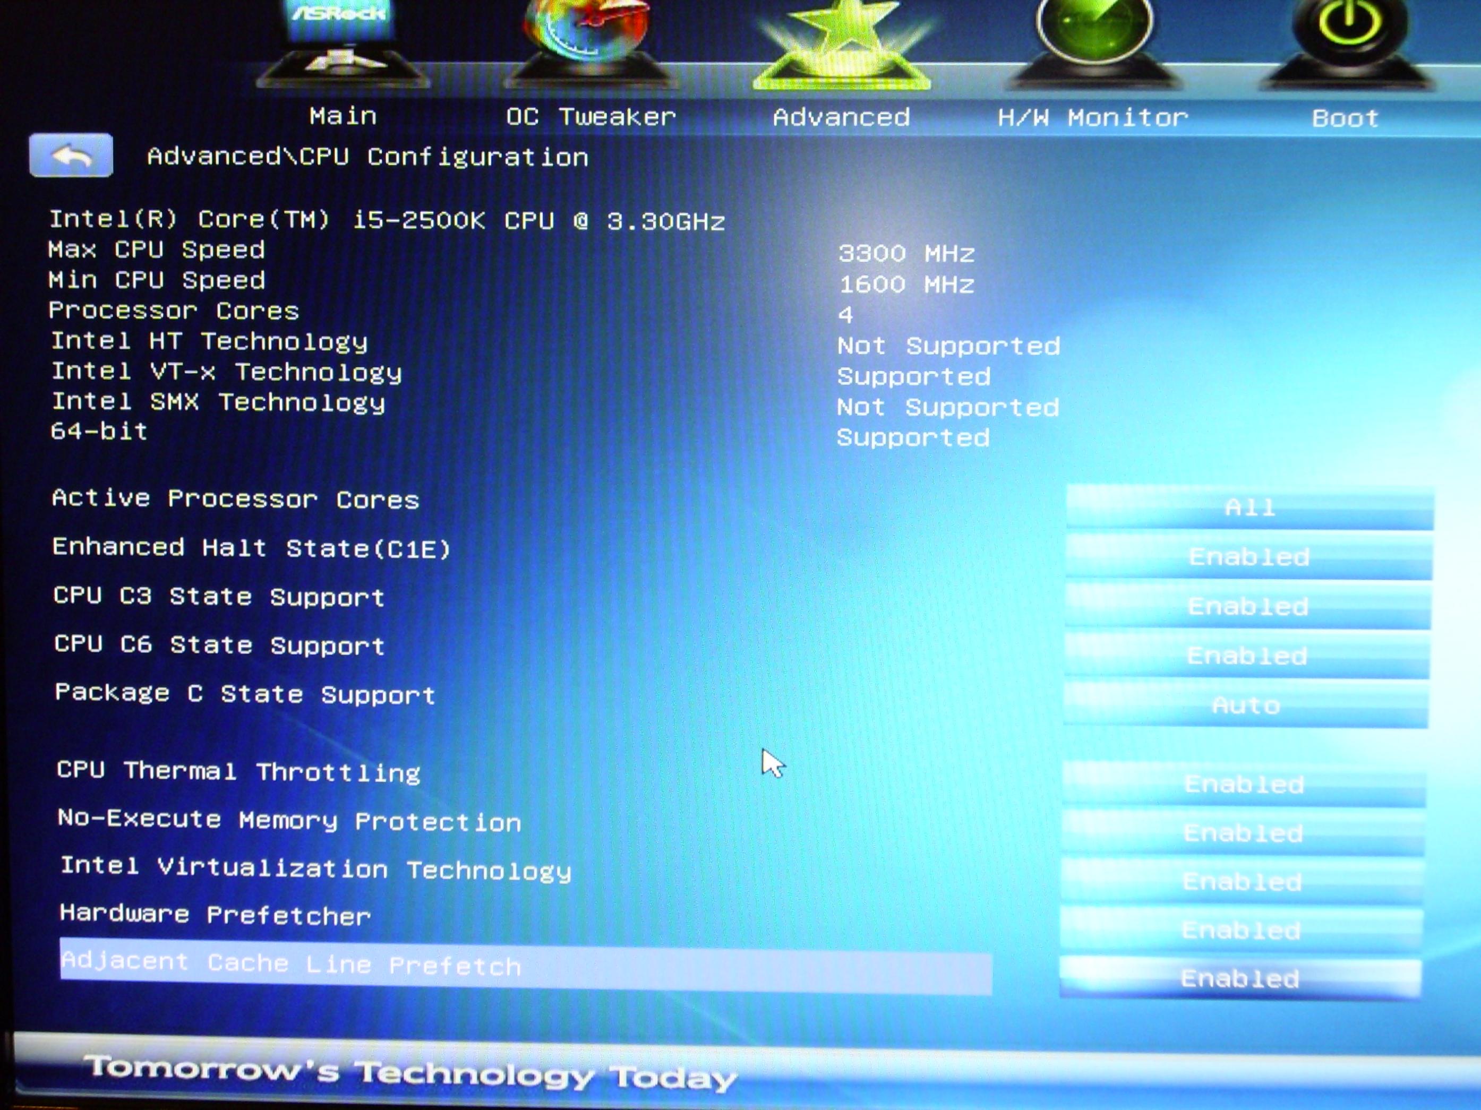Toggle CPU C3 State Support Enabled value
1481x1110 pixels.
[1247, 607]
